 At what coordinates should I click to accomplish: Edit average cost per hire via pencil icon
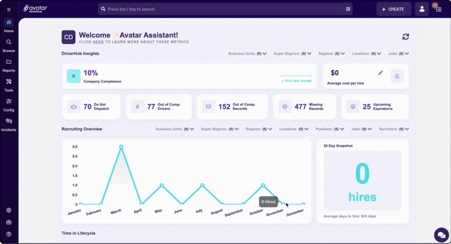381,73
